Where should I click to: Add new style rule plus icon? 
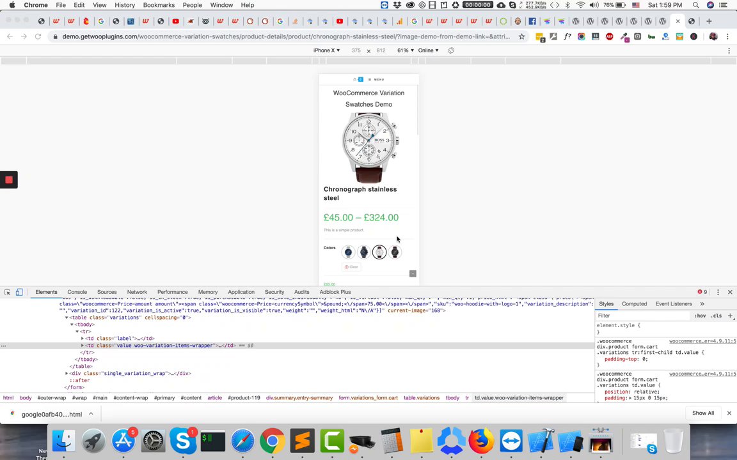730,316
